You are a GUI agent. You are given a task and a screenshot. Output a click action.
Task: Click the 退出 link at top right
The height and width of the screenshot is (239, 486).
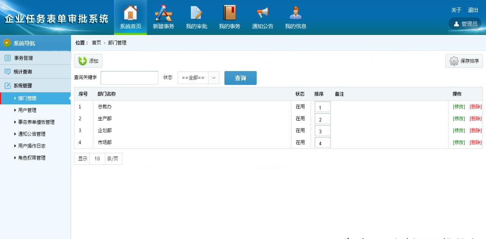[x=473, y=10]
